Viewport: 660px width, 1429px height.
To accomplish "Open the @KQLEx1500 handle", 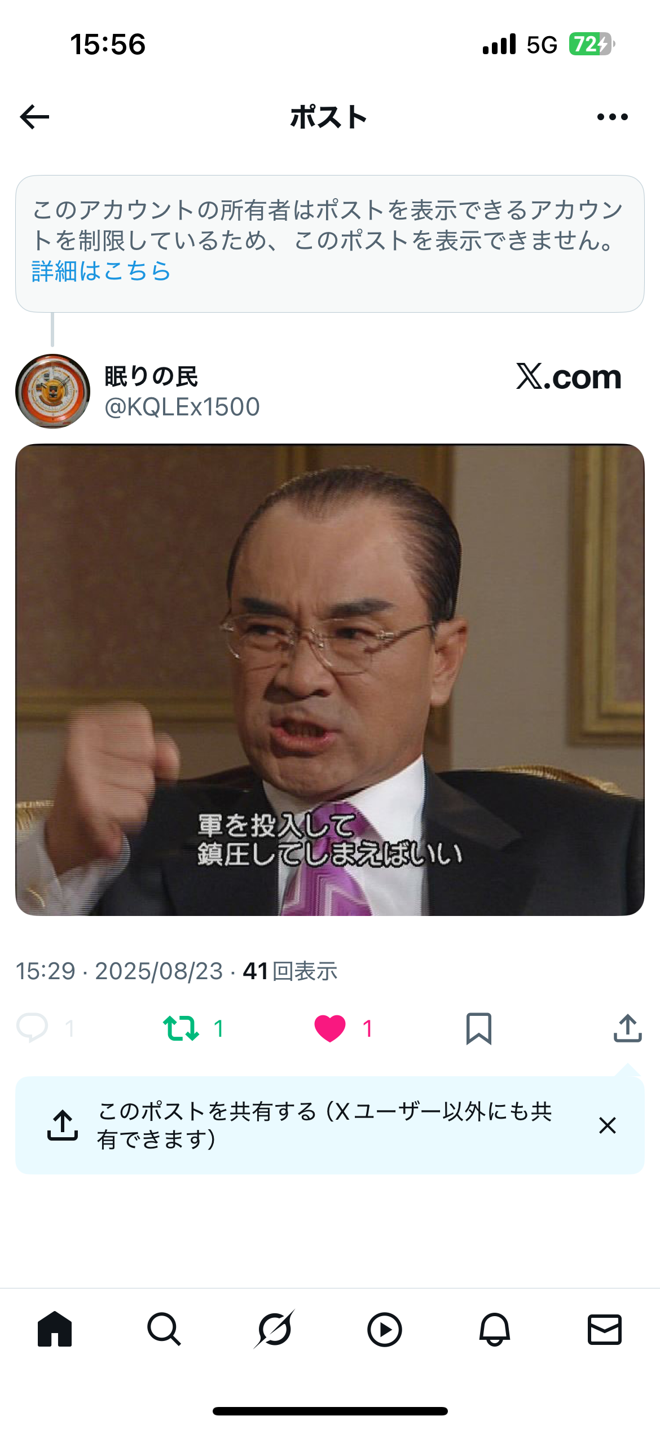I will [x=182, y=407].
